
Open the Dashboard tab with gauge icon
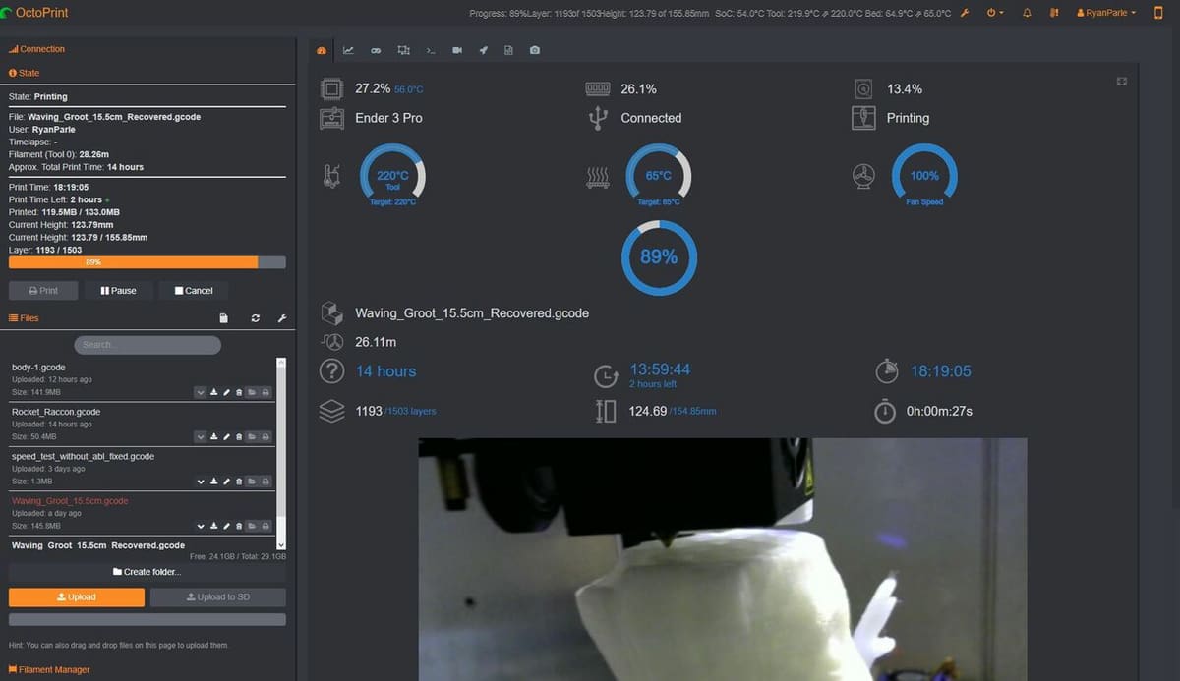pos(322,50)
